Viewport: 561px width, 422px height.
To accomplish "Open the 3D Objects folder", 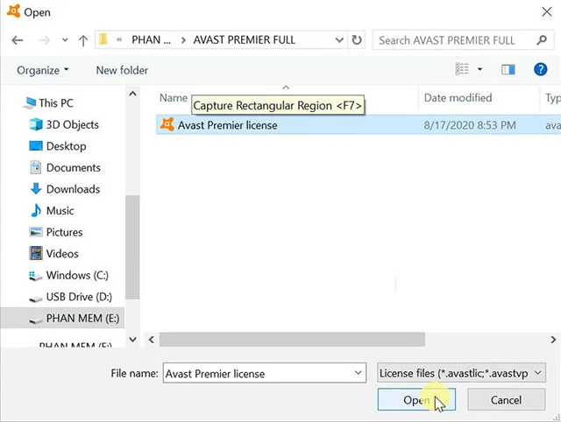I will pos(64,124).
